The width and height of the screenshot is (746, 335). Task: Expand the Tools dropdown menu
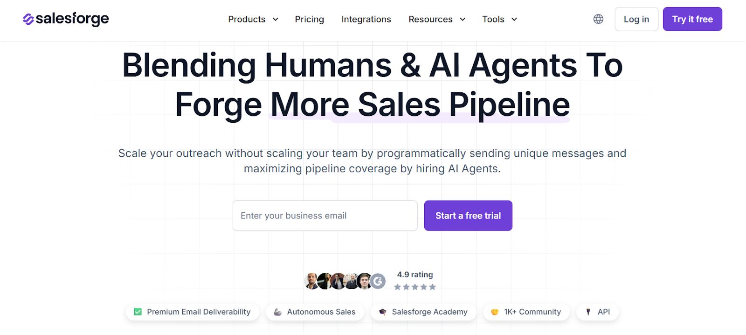499,19
